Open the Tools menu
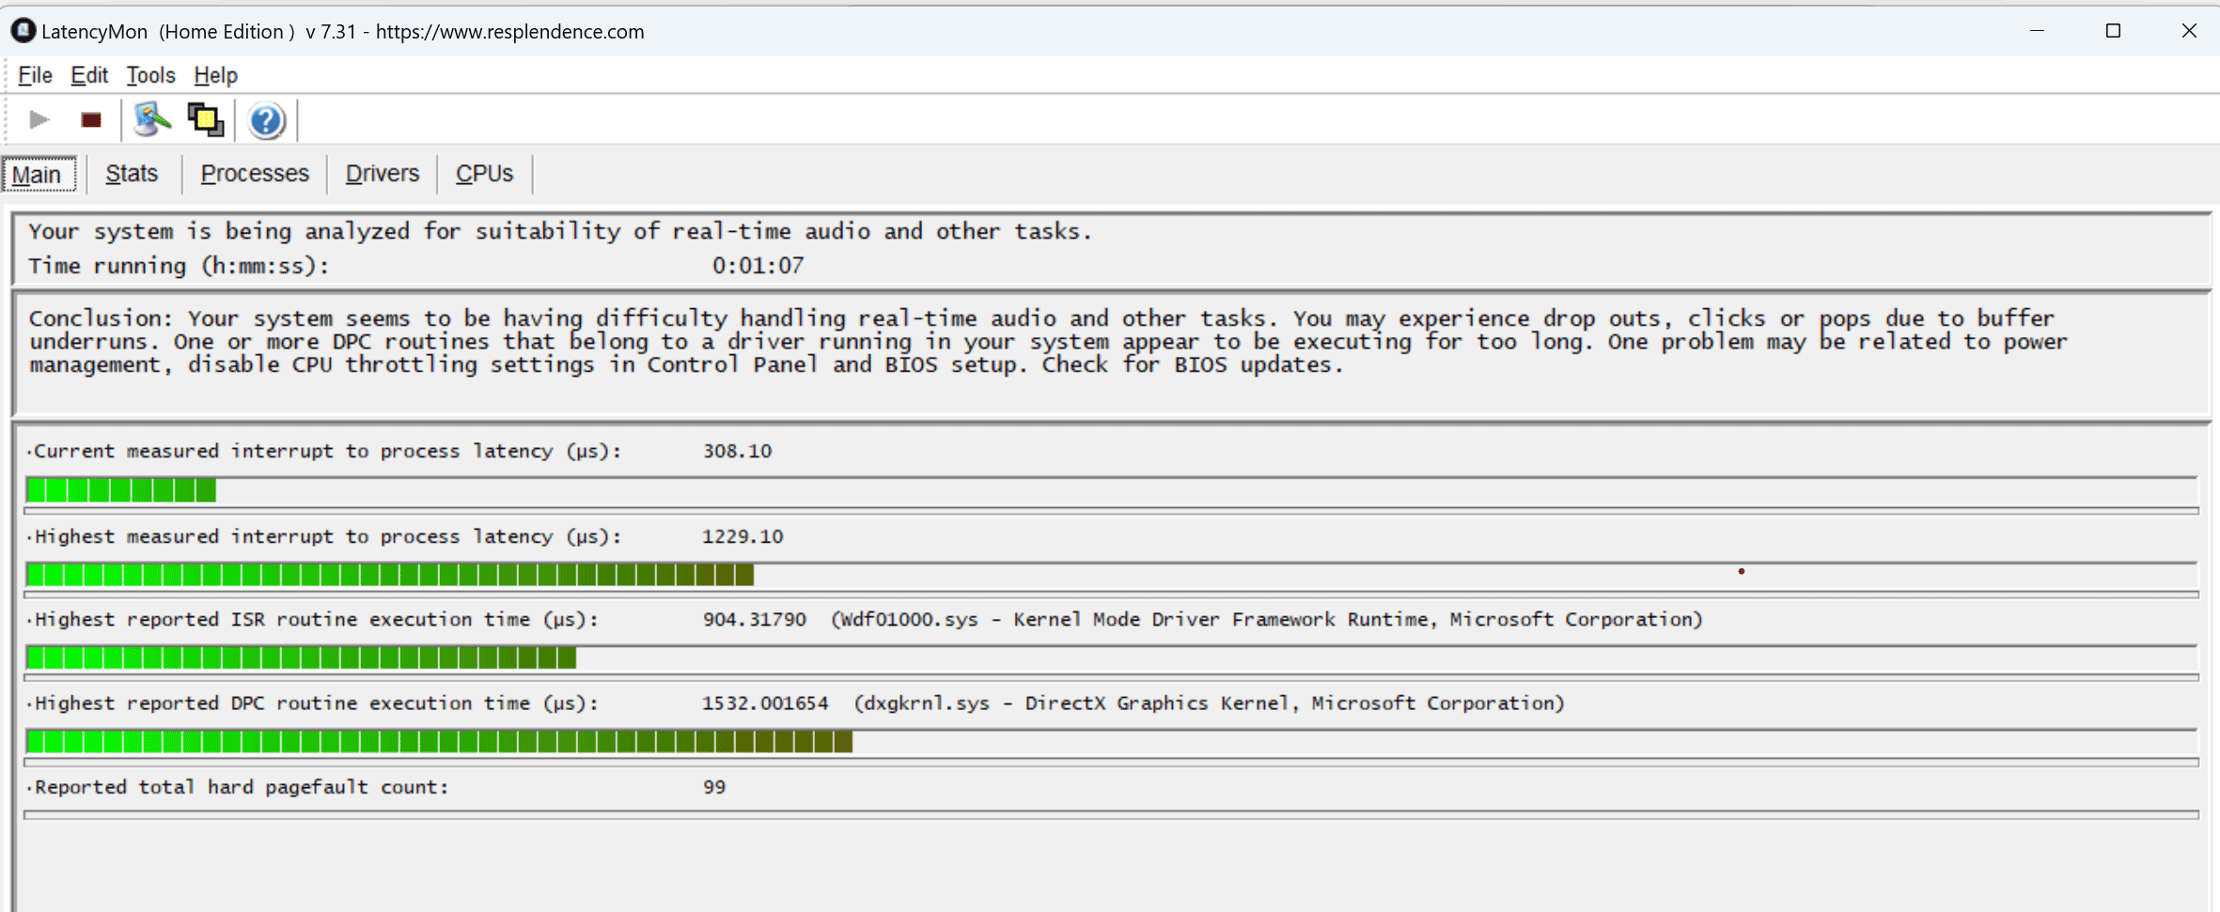Image resolution: width=2220 pixels, height=912 pixels. (150, 75)
